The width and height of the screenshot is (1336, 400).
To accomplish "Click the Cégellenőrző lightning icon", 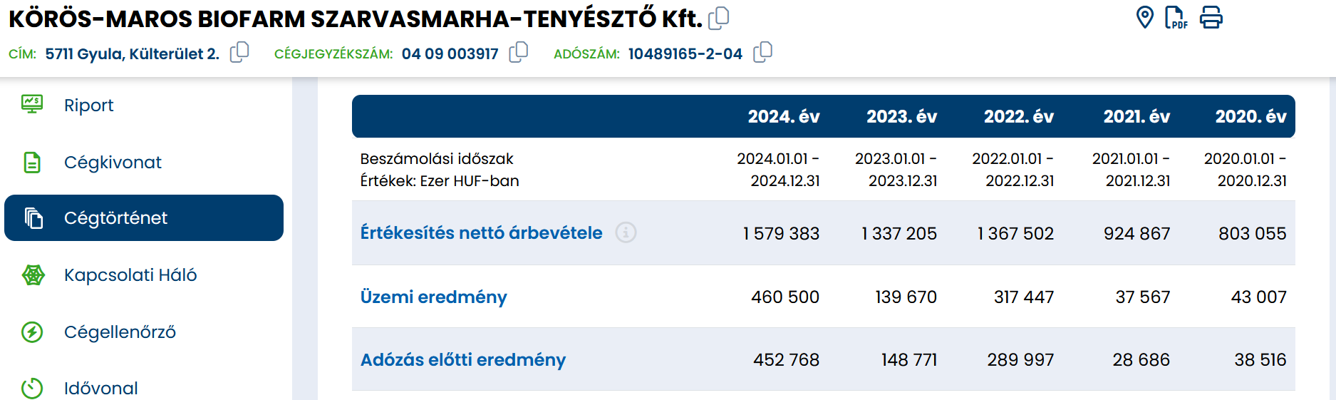I will tap(32, 332).
